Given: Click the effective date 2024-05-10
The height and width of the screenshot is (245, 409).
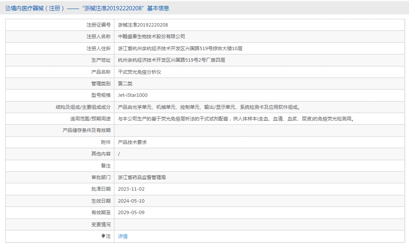Looking at the screenshot, I should (131, 201).
